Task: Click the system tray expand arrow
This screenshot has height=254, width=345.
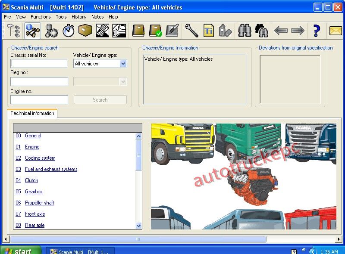Action: (x=313, y=251)
